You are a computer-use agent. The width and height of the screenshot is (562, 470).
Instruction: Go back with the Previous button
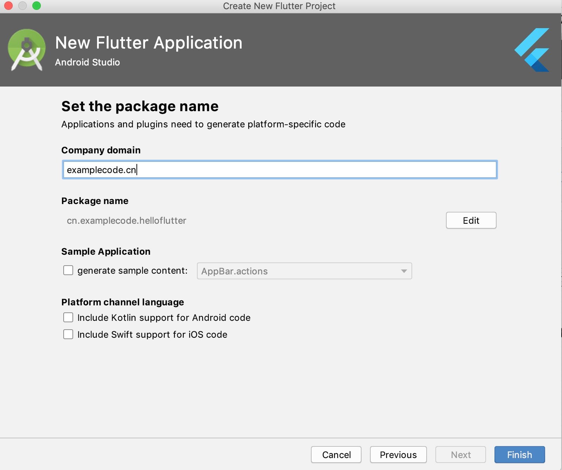click(398, 455)
